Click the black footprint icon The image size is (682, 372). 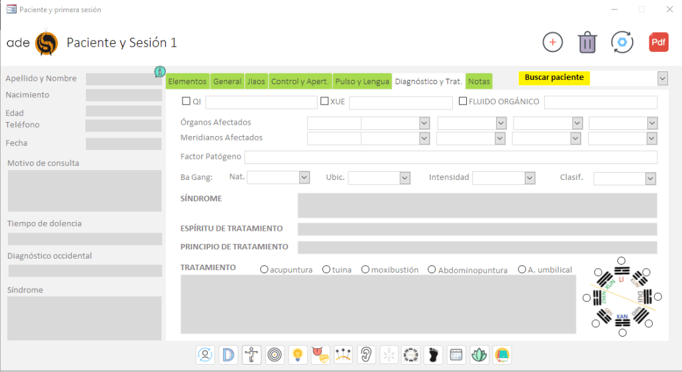click(434, 354)
